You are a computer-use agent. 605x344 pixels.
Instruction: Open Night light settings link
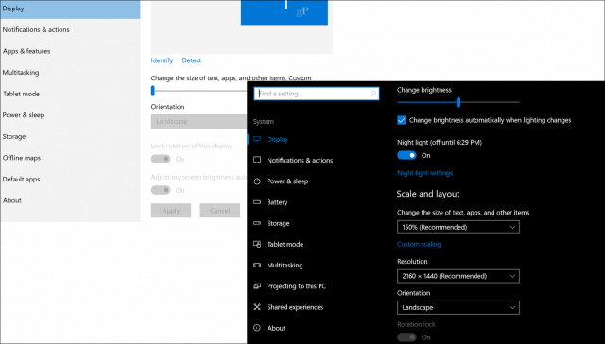[424, 173]
